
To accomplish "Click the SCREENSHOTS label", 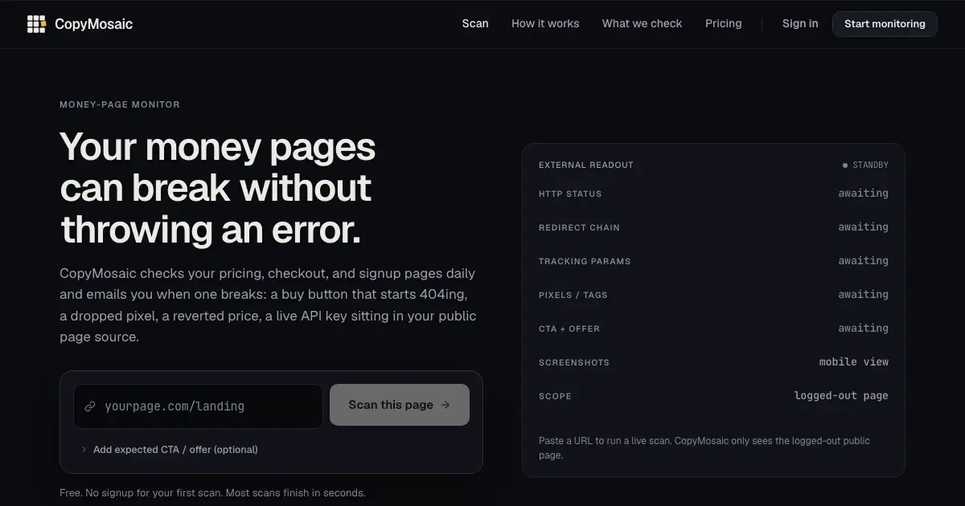I will [574, 362].
